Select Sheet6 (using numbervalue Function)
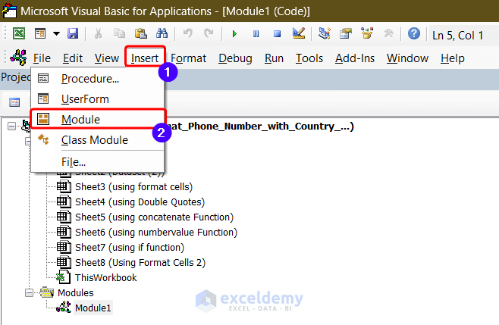Viewport: 499px width, 325px height. click(156, 233)
